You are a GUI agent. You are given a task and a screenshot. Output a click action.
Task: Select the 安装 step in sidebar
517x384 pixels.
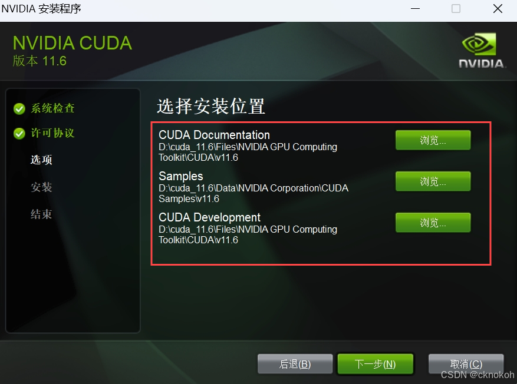41,187
